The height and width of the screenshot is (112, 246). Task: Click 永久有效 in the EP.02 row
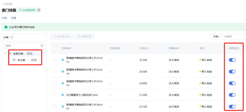coord(174,72)
